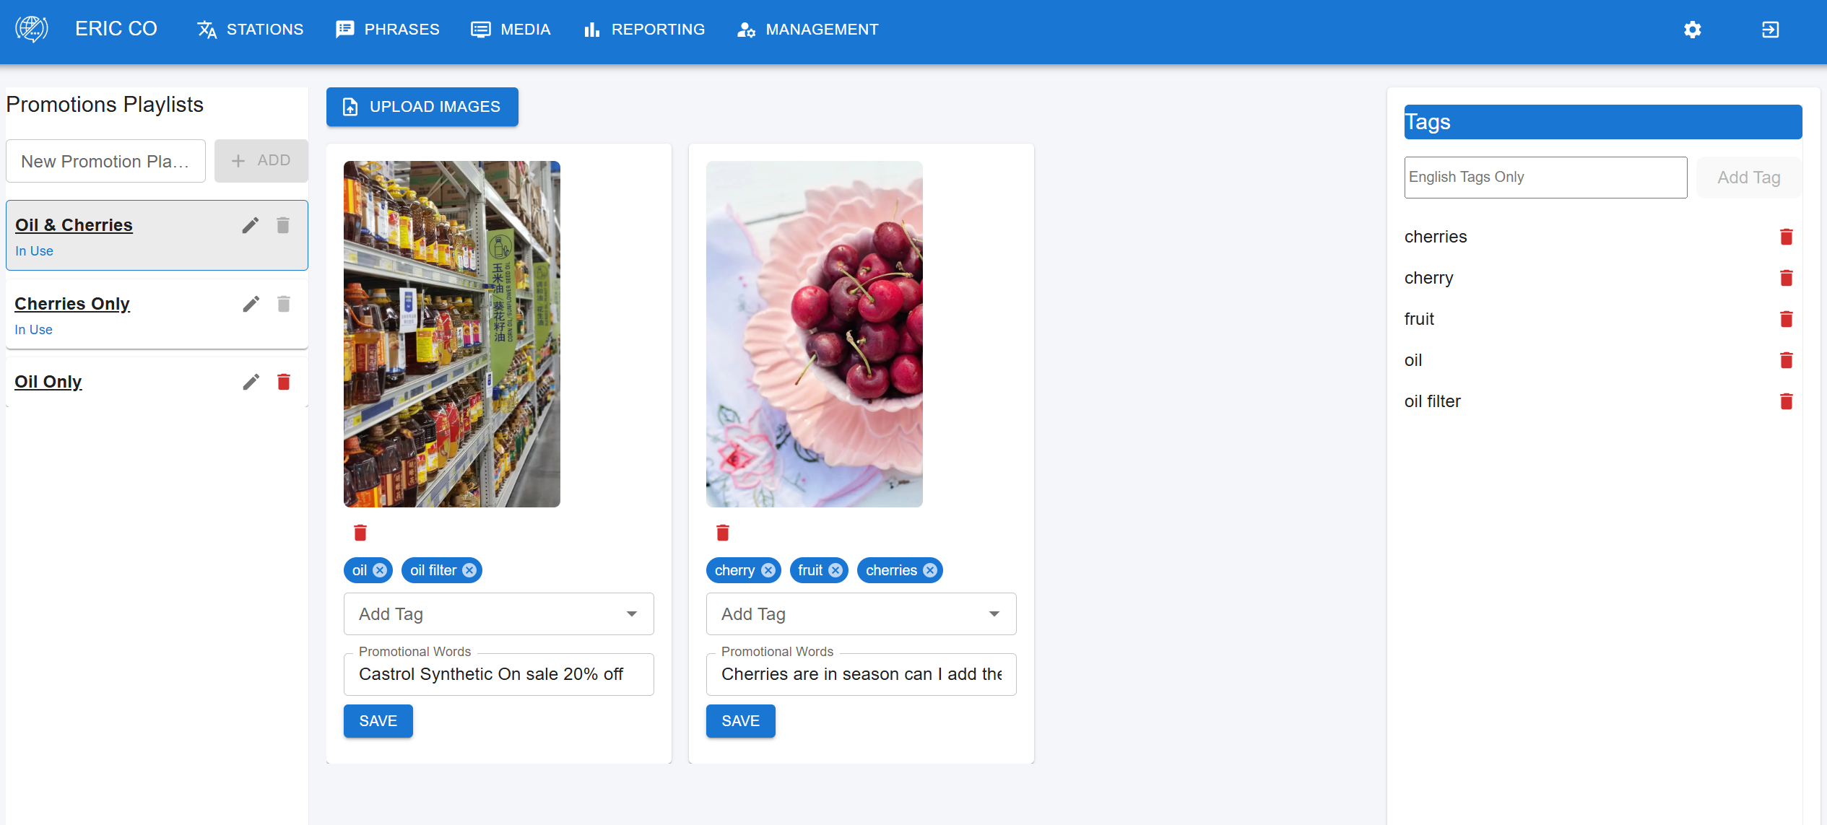The image size is (1827, 825).
Task: Open the Management menu
Action: [x=807, y=30]
